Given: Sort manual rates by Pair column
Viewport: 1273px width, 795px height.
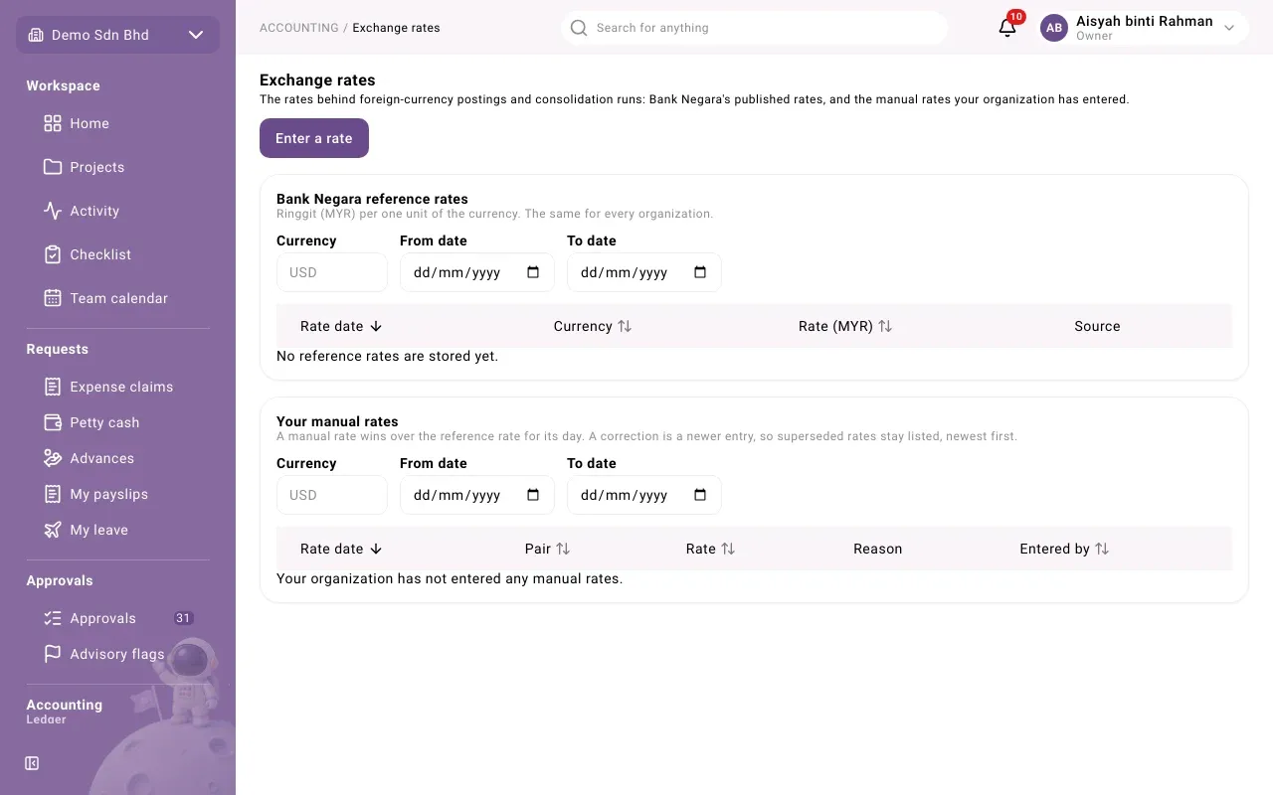Looking at the screenshot, I should click(x=548, y=549).
